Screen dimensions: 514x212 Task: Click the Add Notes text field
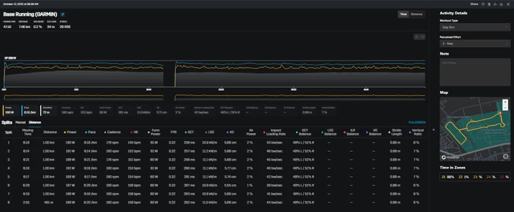475,72
